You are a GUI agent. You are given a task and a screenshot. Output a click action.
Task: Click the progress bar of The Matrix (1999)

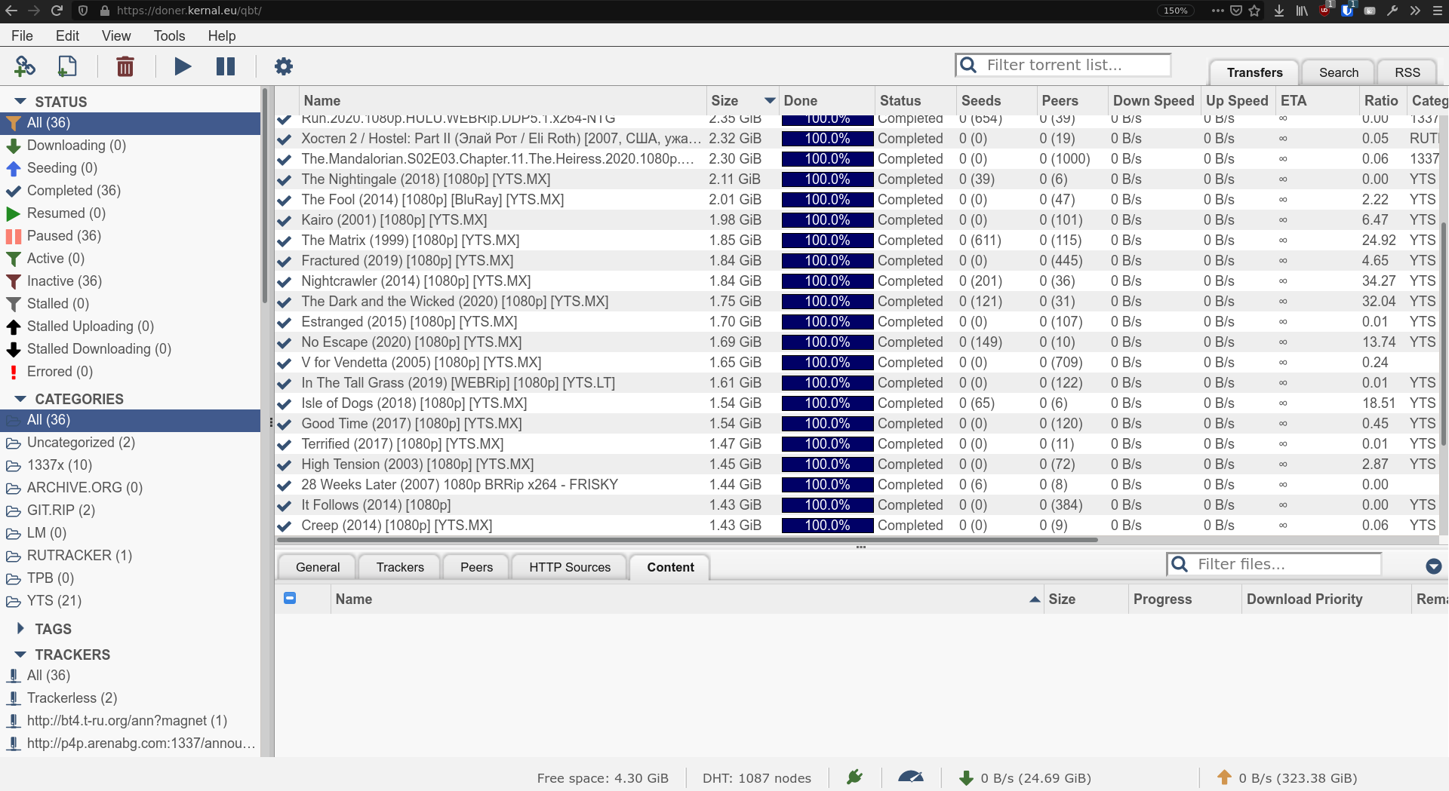pos(827,241)
